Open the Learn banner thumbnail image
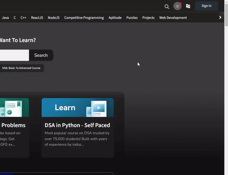Screen dimensions: 228x175 pyautogui.click(x=78, y=108)
